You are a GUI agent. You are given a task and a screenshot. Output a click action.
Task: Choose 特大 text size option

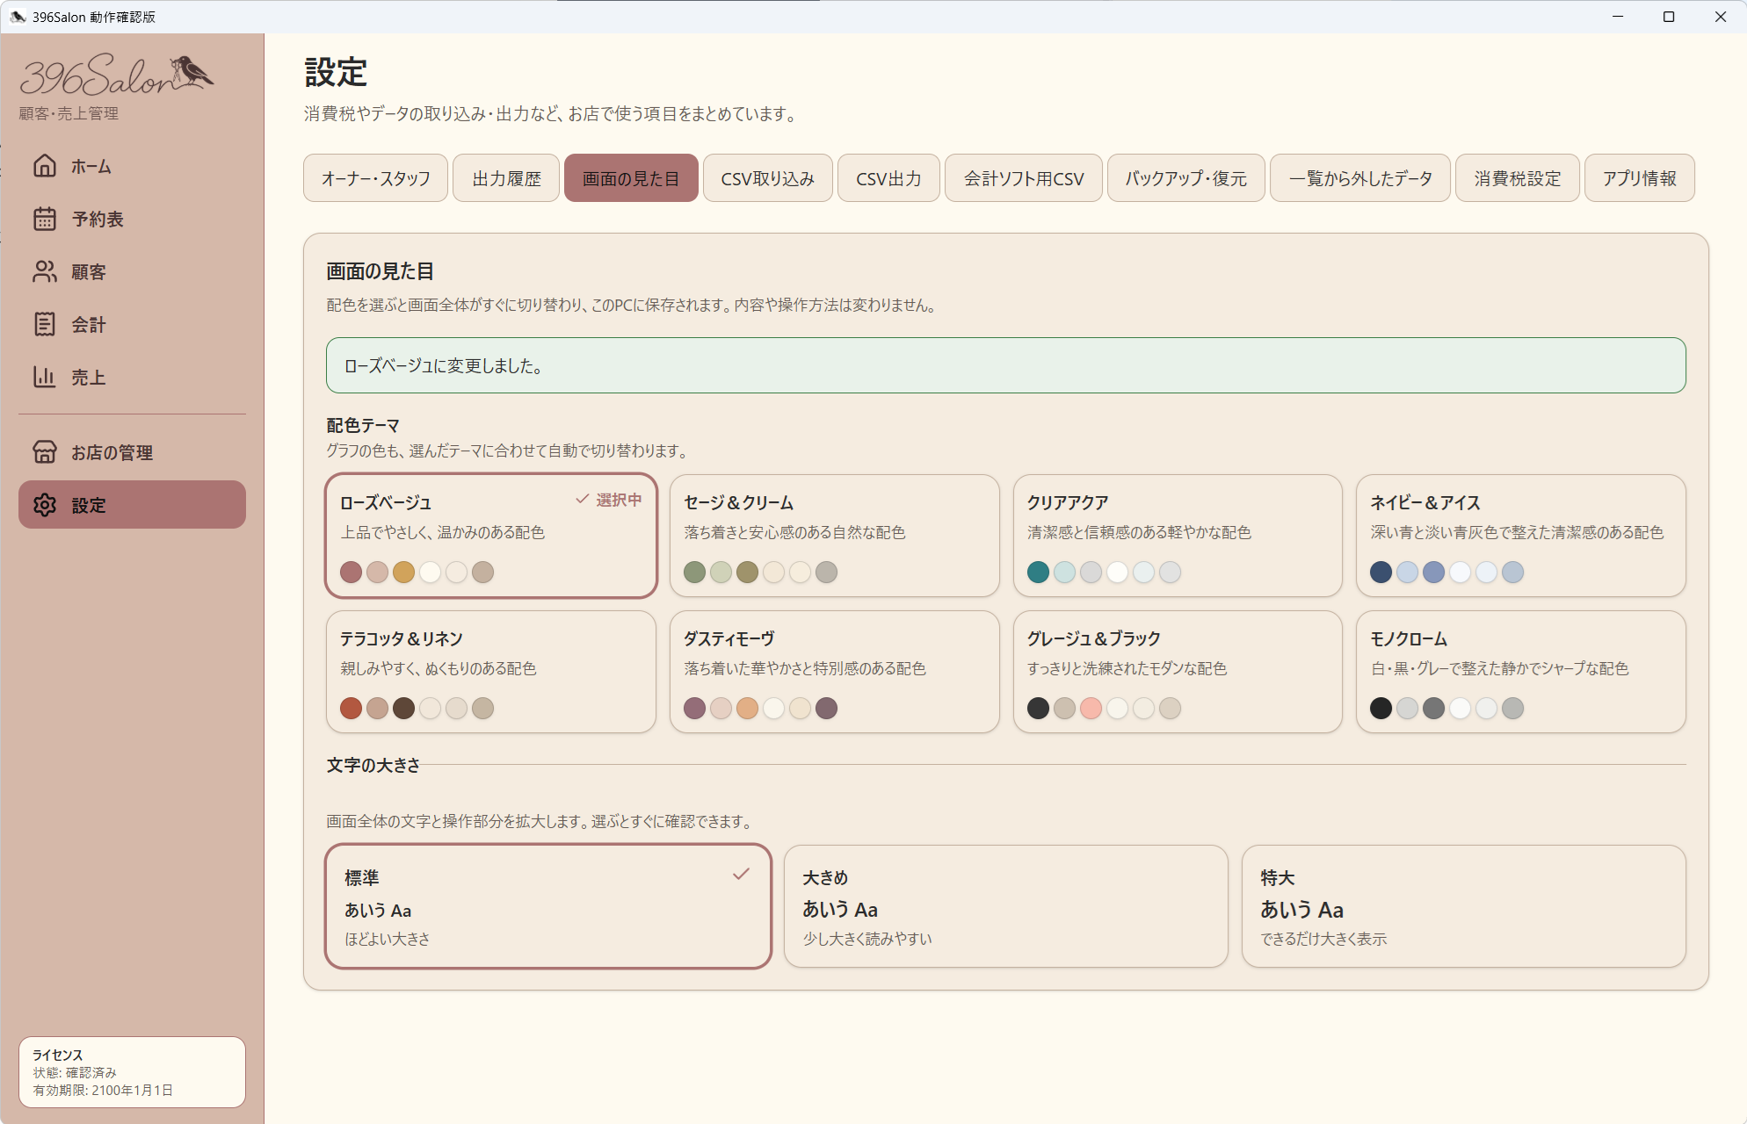[x=1463, y=906]
